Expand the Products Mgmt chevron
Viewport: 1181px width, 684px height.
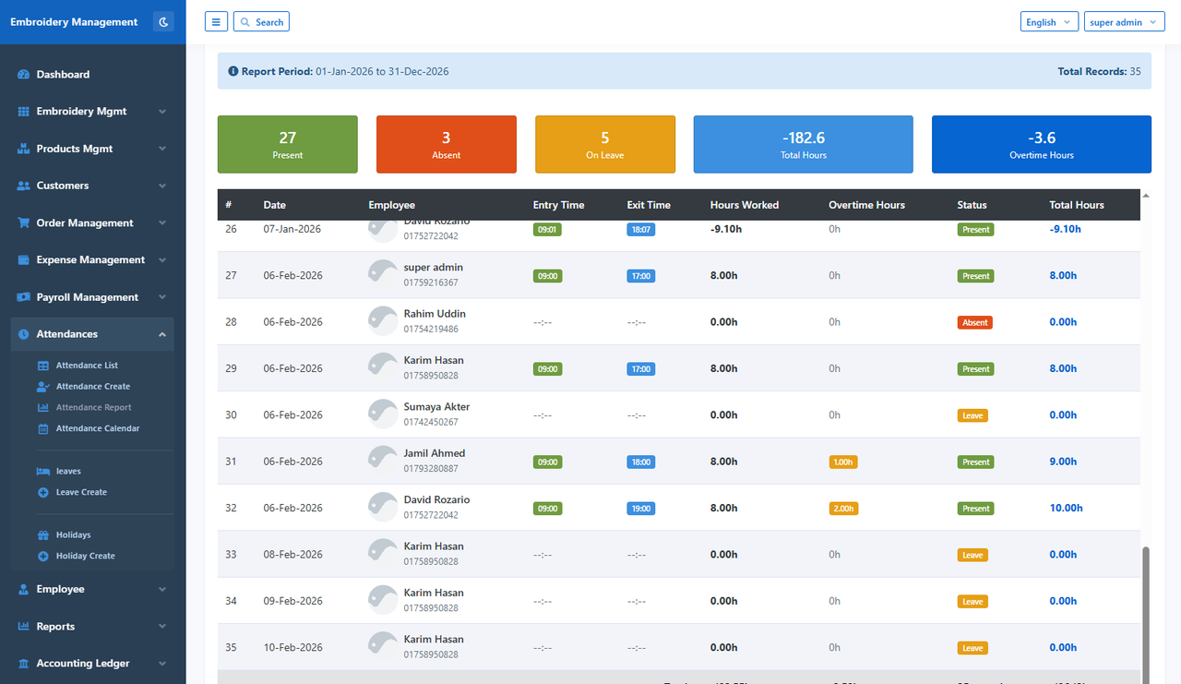[162, 149]
